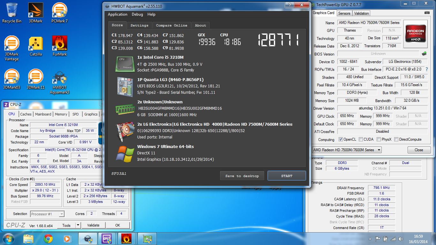Open Windows Explorer from the taskbar
This screenshot has height=245, width=436.
(x=28, y=239)
